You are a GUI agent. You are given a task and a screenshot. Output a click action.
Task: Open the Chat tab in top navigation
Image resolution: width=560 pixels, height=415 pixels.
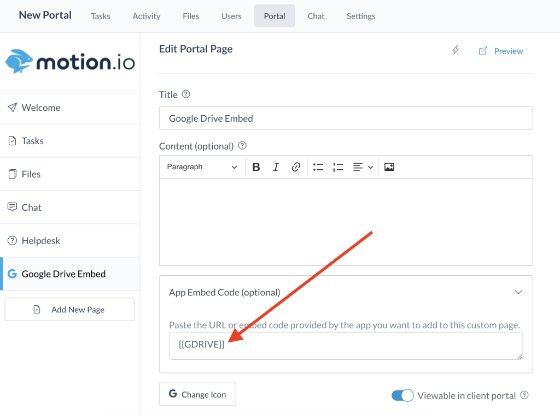coord(316,16)
